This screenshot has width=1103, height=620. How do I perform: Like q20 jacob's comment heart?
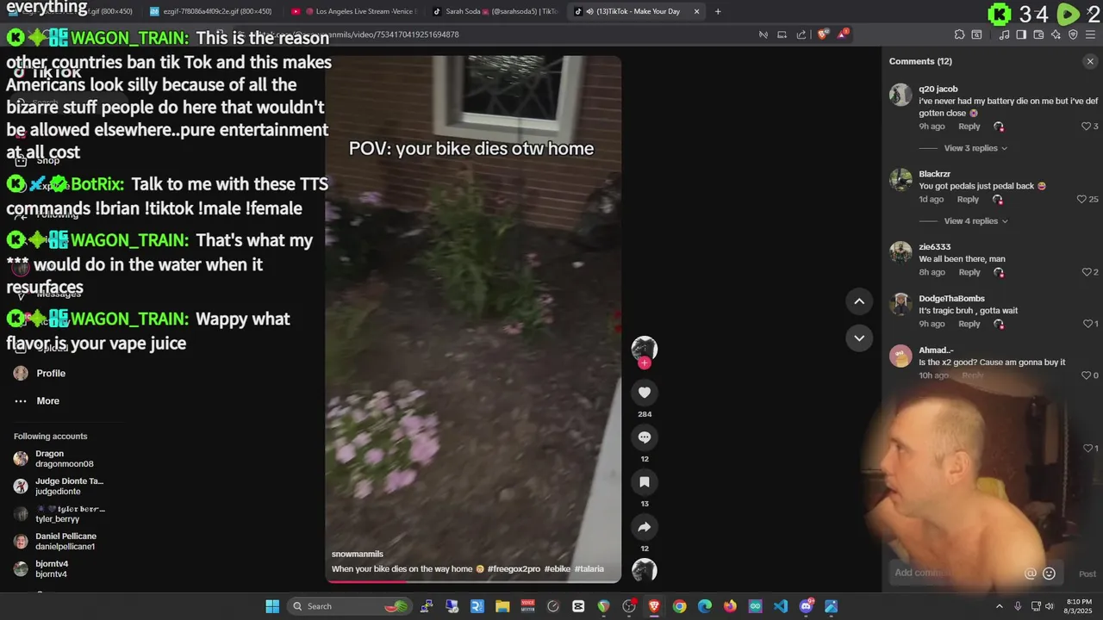[1087, 127]
